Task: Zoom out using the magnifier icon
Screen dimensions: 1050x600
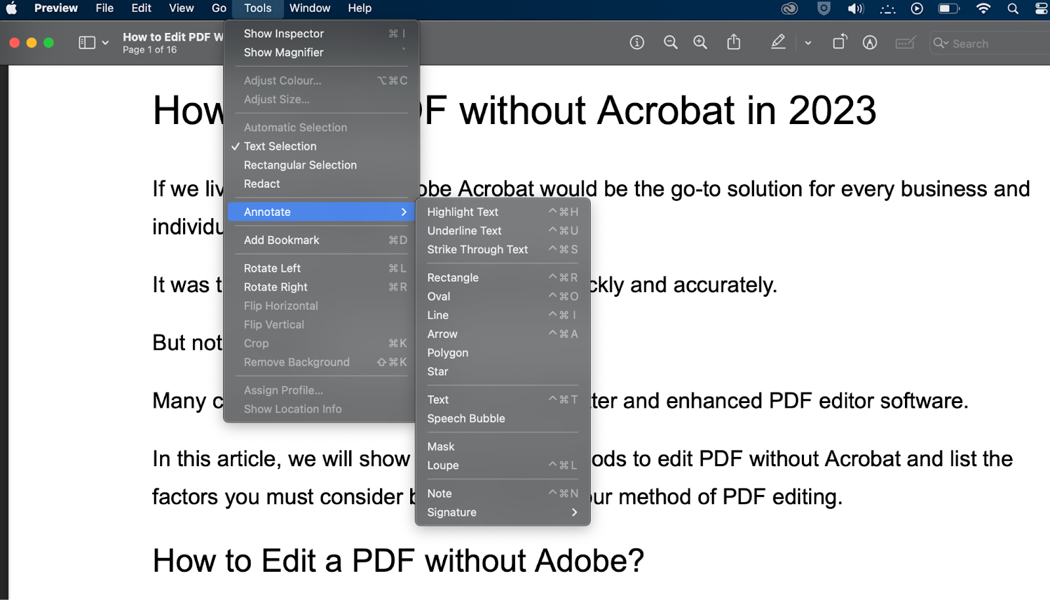Action: (670, 42)
